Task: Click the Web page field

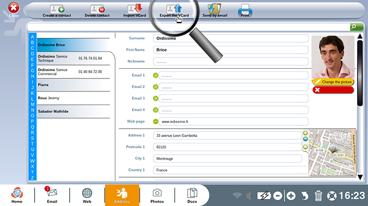Action: (x=233, y=121)
